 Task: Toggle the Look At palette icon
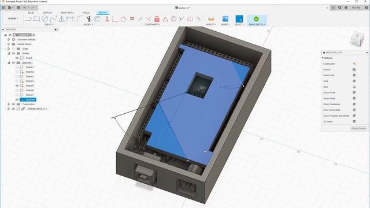click(354, 69)
